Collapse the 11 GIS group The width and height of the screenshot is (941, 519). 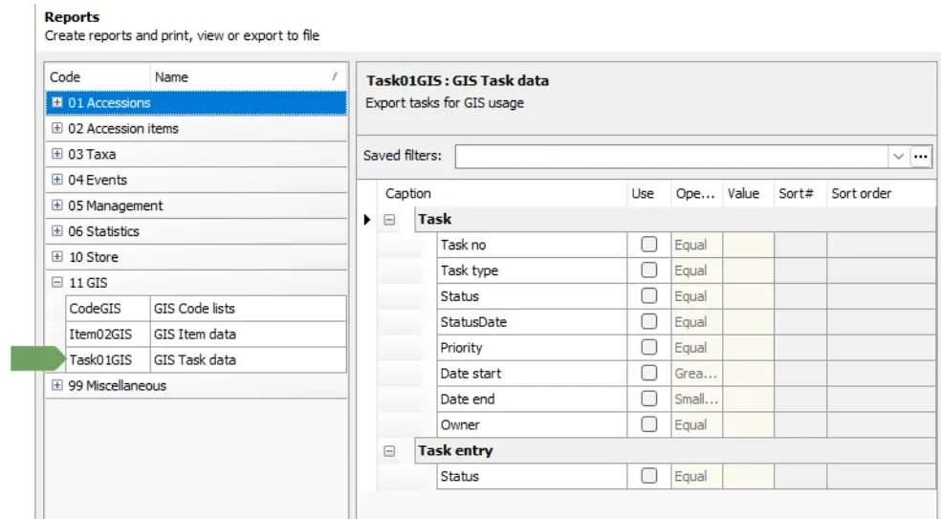click(x=57, y=282)
